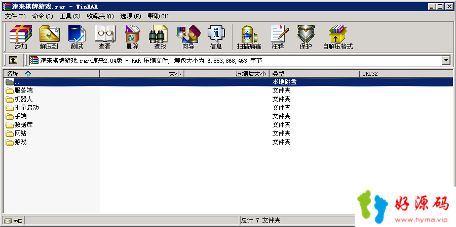This screenshot has height=227, width=456.
Task: Select the parent folder '..' row
Action: click(x=228, y=82)
